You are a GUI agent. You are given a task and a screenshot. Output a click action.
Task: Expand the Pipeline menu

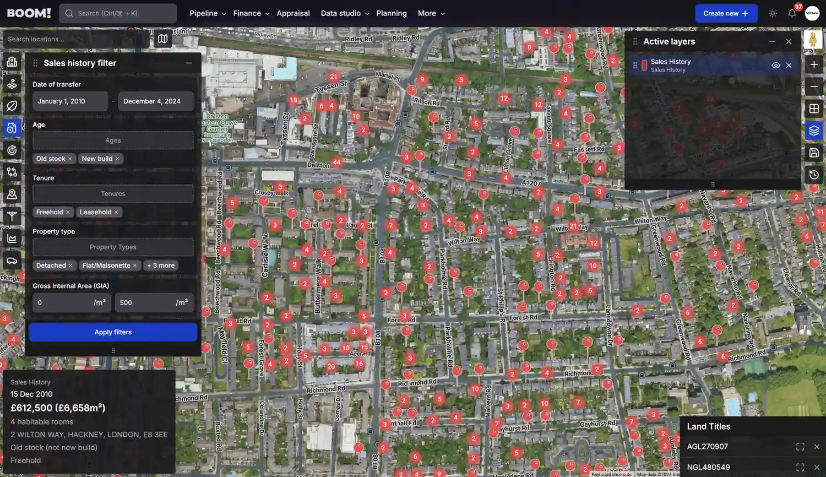pyautogui.click(x=208, y=13)
